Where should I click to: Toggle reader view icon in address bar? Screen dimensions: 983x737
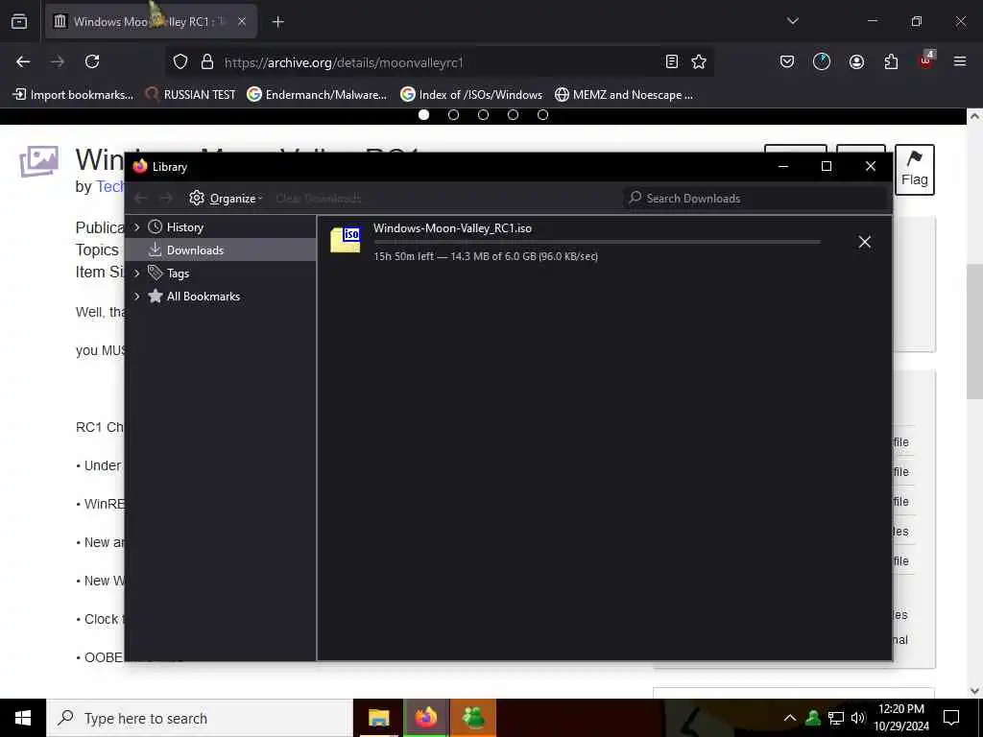[671, 61]
